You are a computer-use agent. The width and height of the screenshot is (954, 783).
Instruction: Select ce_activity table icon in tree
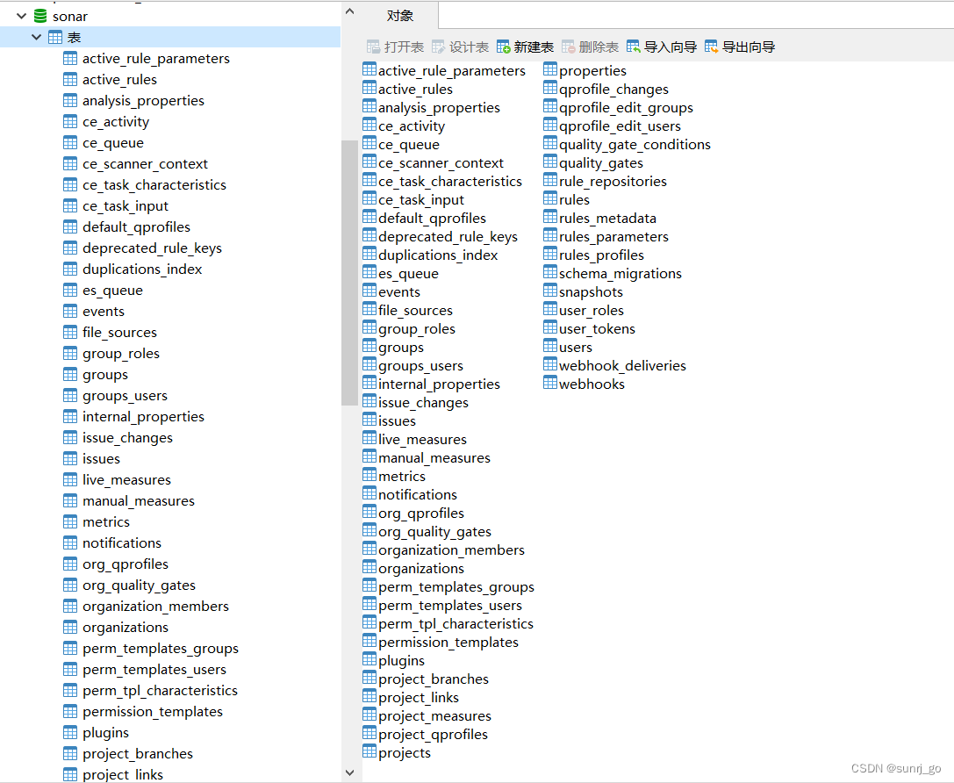[x=70, y=122]
